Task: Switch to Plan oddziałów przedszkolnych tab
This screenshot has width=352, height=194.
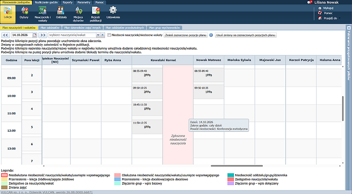Action: (125, 28)
